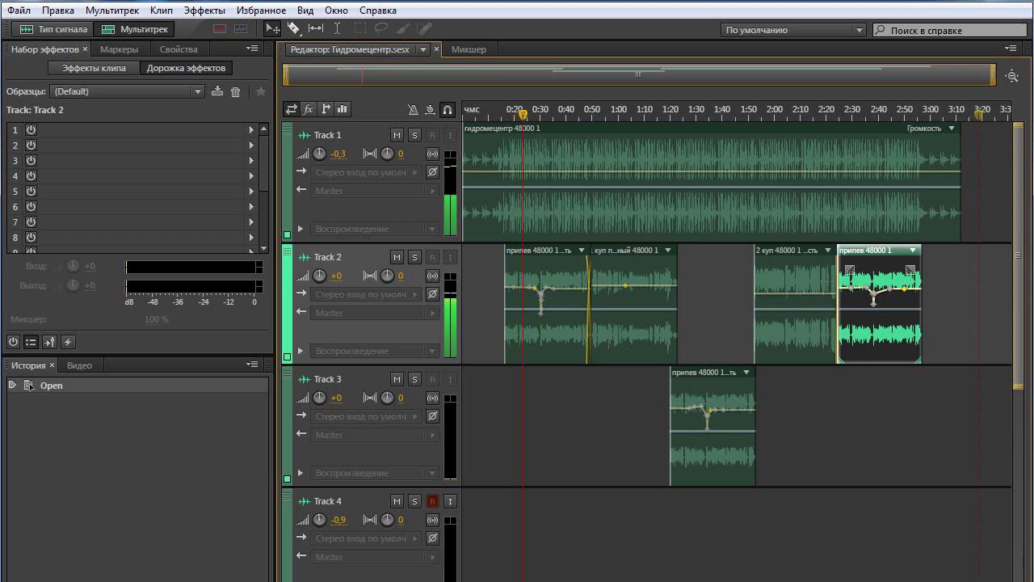The image size is (1034, 582).
Task: Select the Razor tool
Action: point(294,28)
